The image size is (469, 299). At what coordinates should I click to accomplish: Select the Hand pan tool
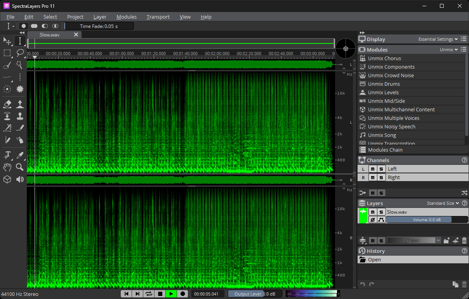point(7,167)
